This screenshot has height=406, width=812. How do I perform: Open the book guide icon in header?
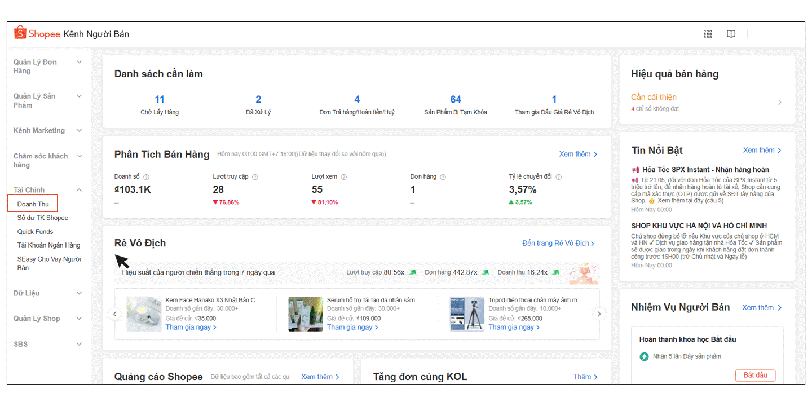[x=731, y=34]
